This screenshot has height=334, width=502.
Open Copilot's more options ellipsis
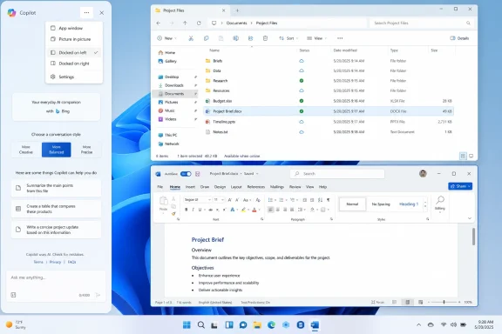[x=86, y=13]
